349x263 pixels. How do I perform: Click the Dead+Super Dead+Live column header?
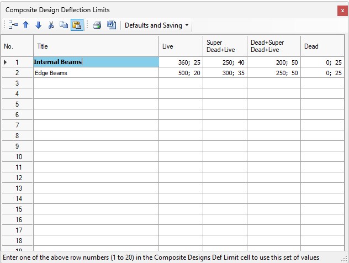pyautogui.click(x=274, y=46)
